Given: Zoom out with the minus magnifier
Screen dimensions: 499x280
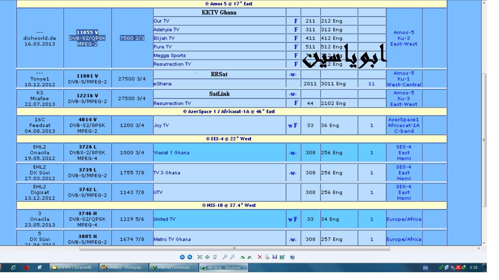Looking at the screenshot, I should click(x=232, y=257).
